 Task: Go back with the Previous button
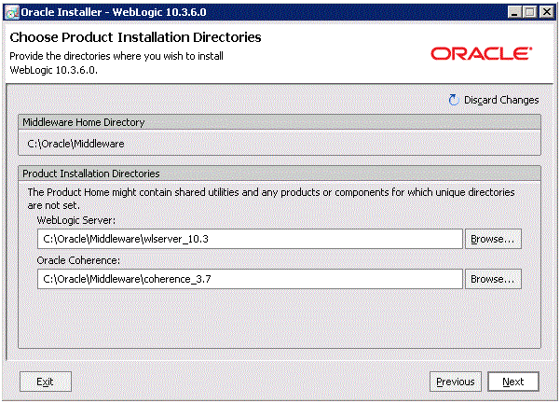(x=456, y=382)
